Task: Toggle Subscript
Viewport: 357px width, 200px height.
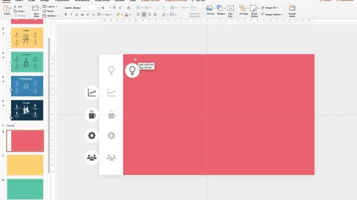Action: pos(94,14)
